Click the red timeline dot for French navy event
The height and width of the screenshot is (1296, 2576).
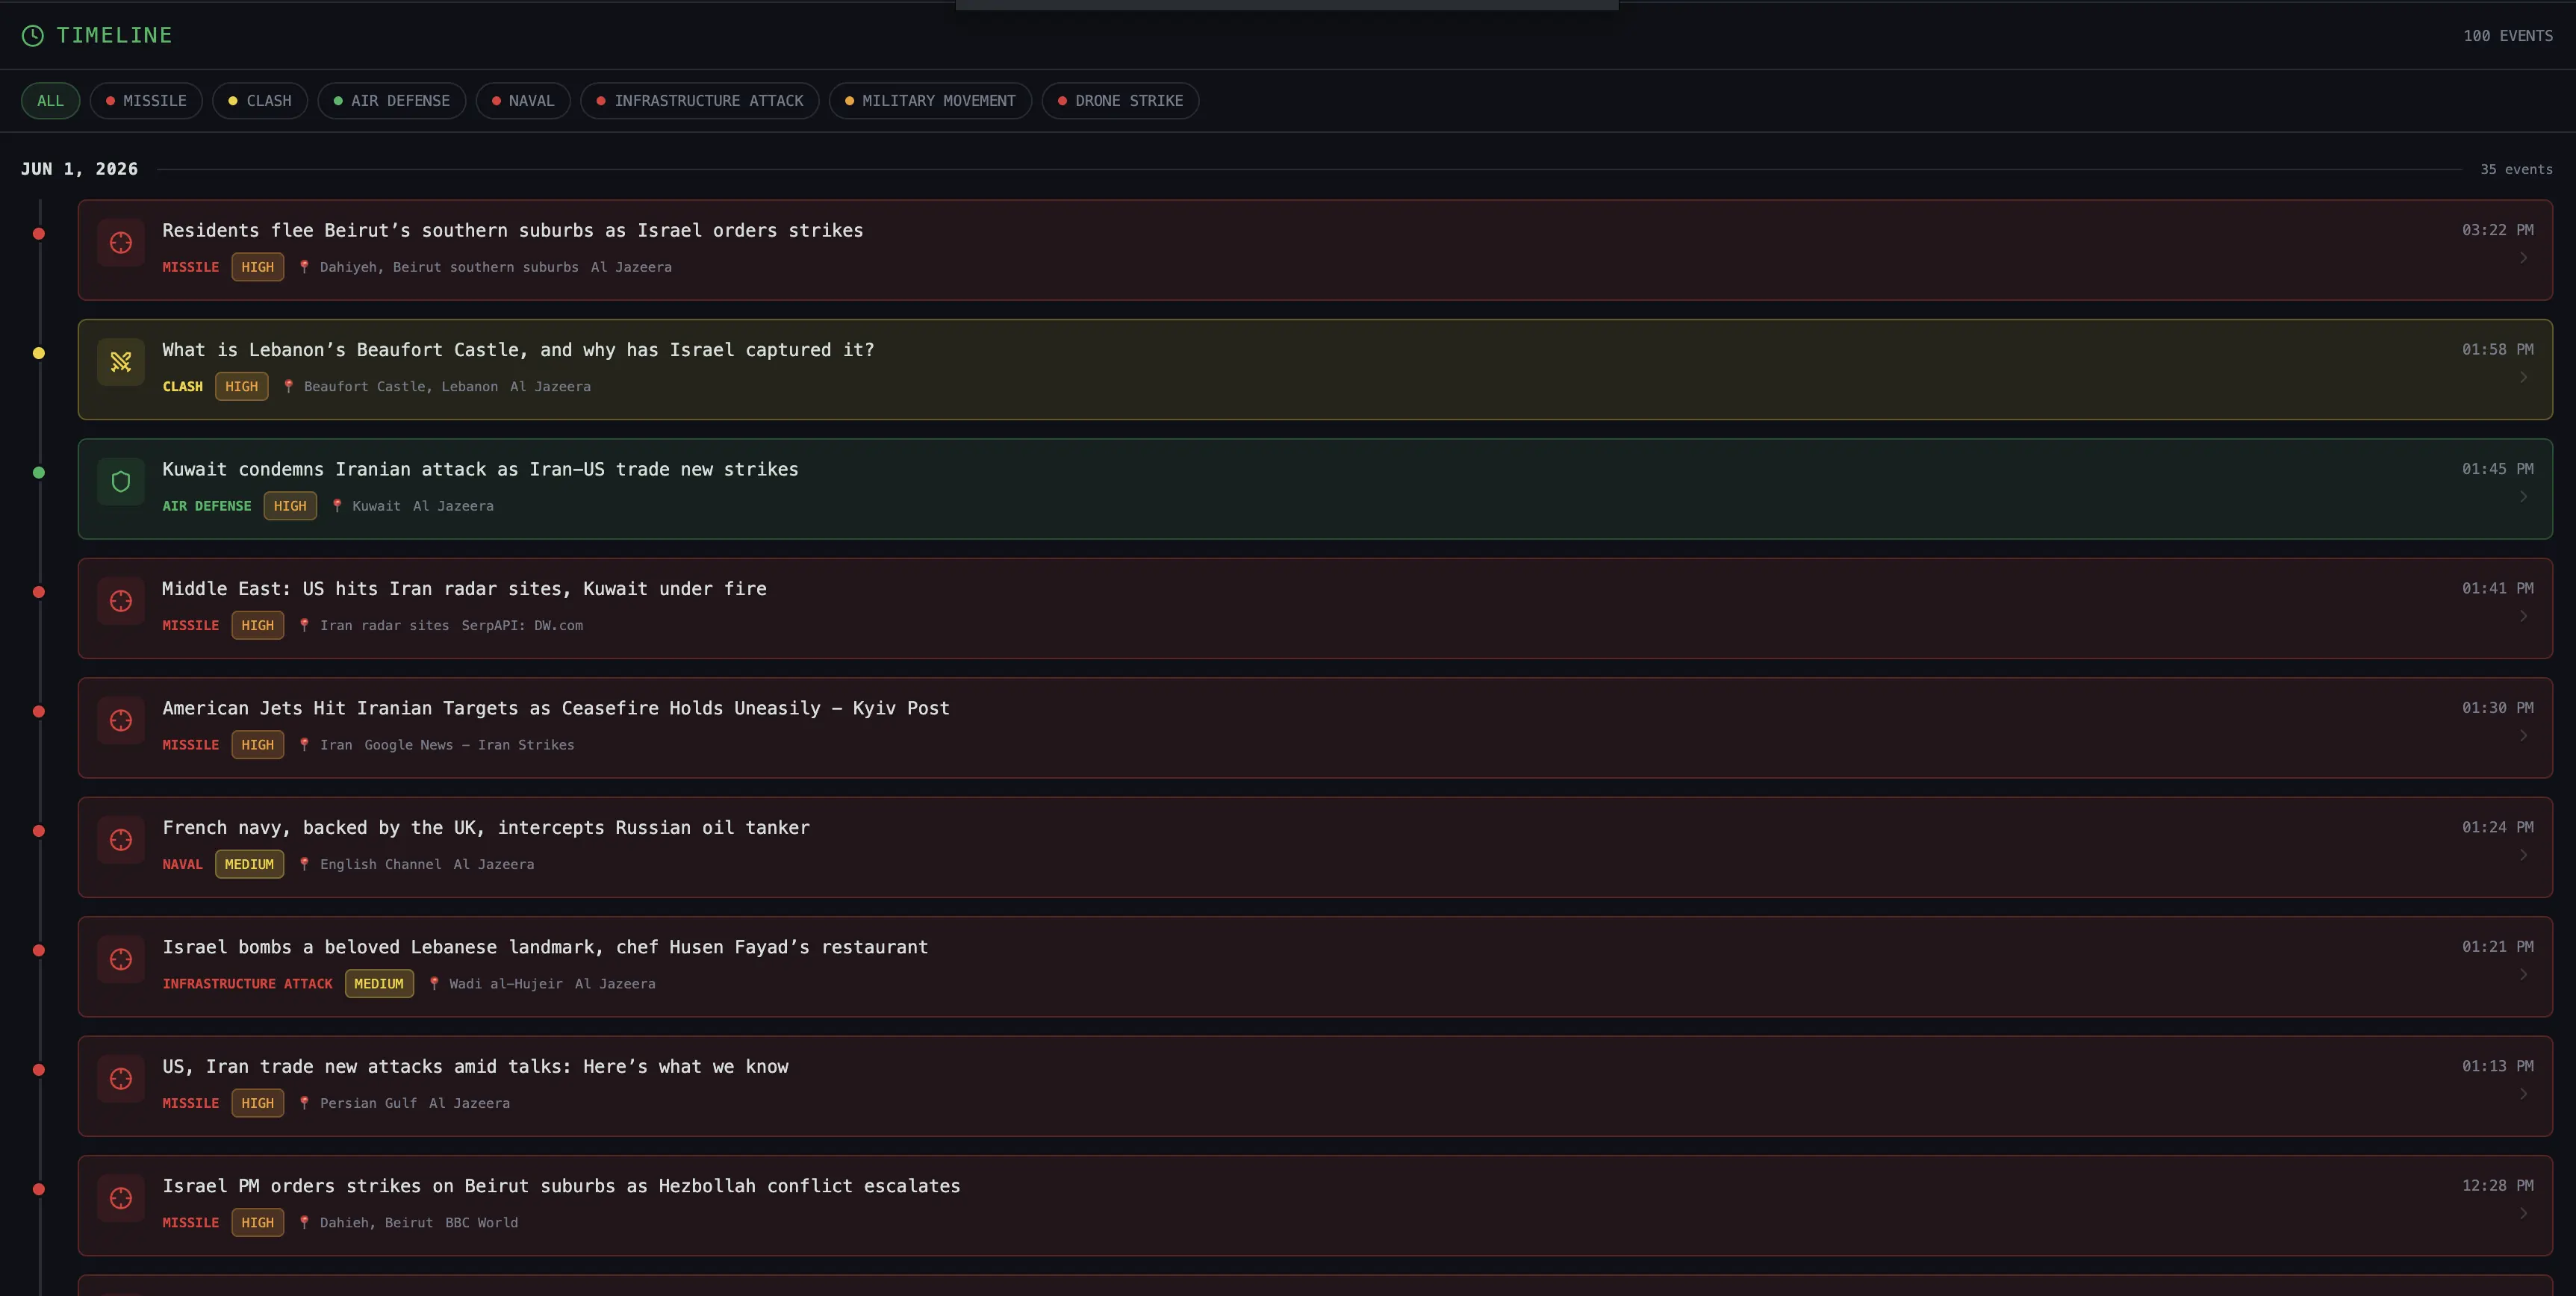(39, 831)
